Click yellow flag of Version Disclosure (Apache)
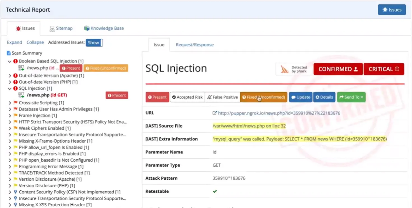 pos(15,179)
